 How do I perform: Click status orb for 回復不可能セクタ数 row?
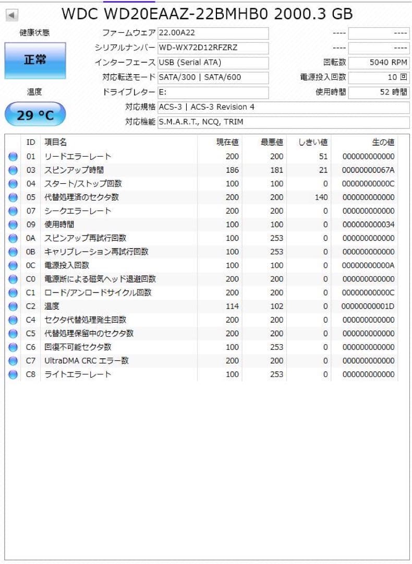coord(13,347)
